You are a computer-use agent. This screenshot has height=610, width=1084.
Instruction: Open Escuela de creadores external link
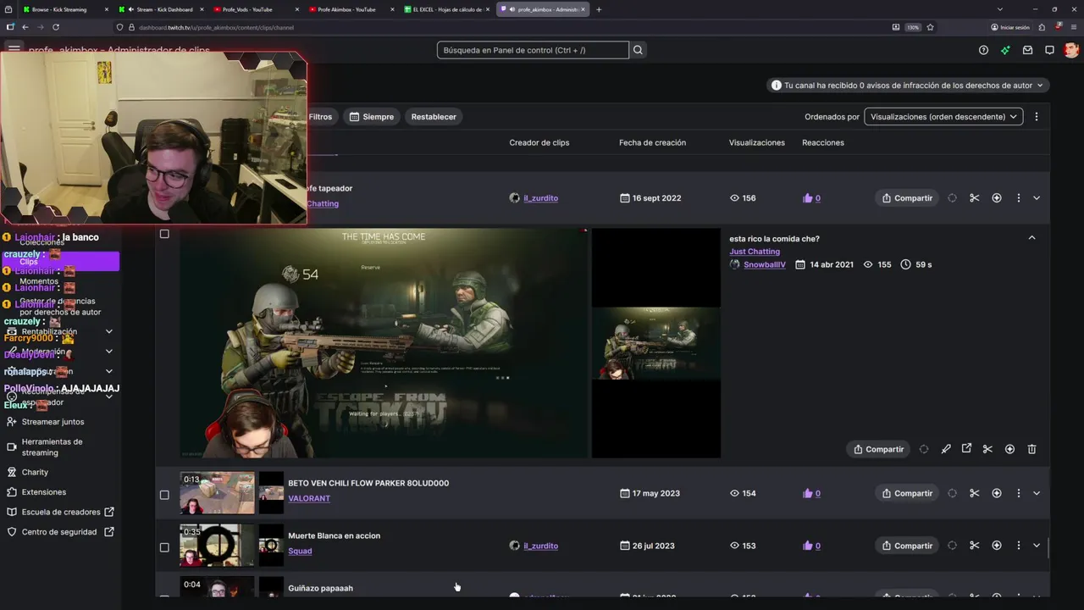(x=61, y=512)
